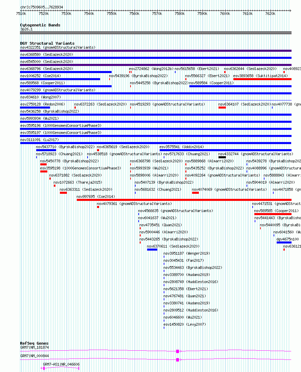
Task: Click nsv4519293 gnomAD variant label
Action: pos(167,104)
